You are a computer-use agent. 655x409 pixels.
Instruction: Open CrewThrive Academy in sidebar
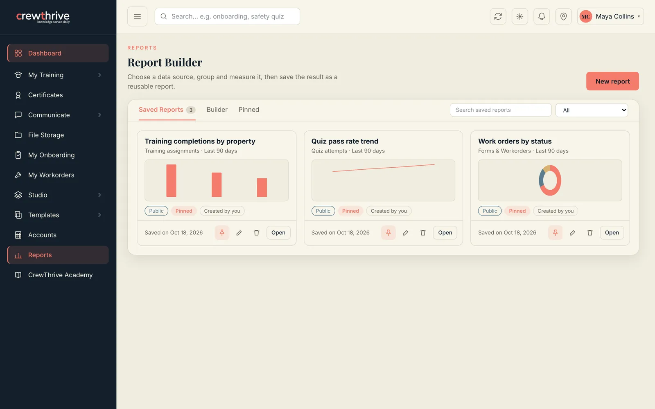coord(58,275)
